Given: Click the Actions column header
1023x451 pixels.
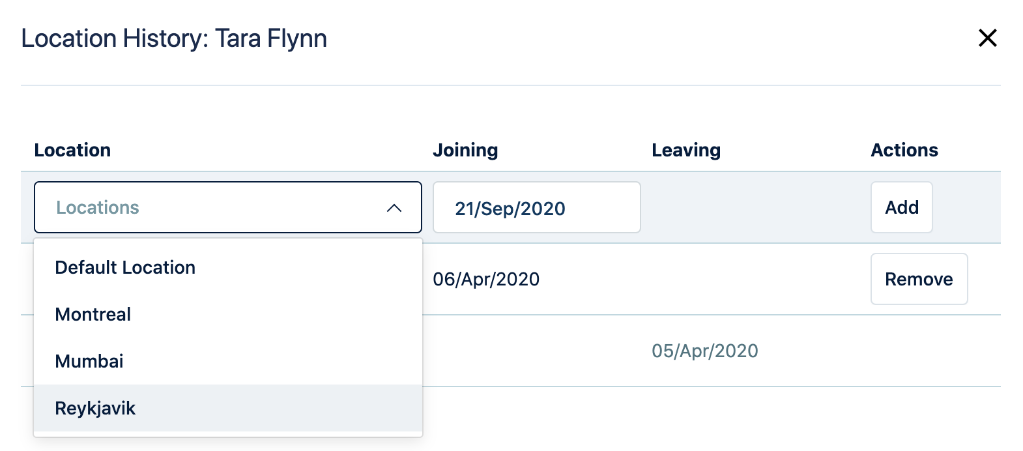Looking at the screenshot, I should (904, 150).
